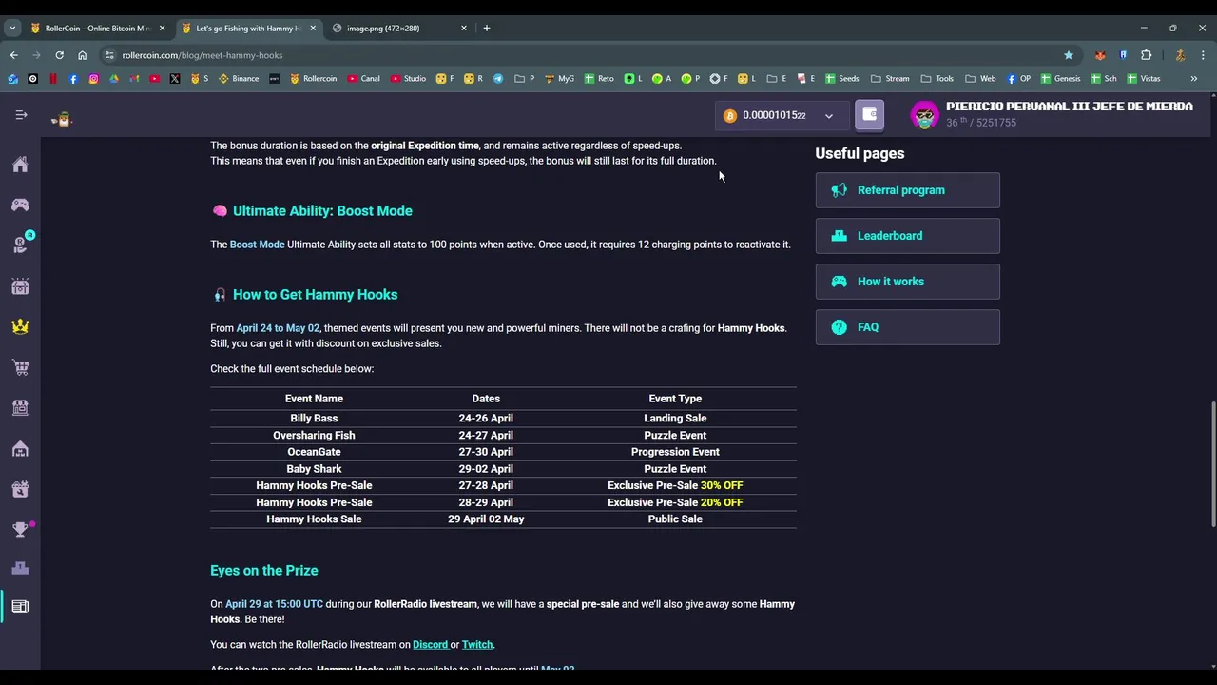Open the trophy icon in the sidebar
The height and width of the screenshot is (685, 1217).
click(x=20, y=529)
